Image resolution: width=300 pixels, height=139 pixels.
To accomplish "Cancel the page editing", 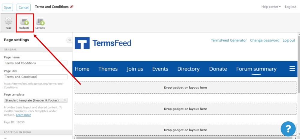I will click(23, 7).
